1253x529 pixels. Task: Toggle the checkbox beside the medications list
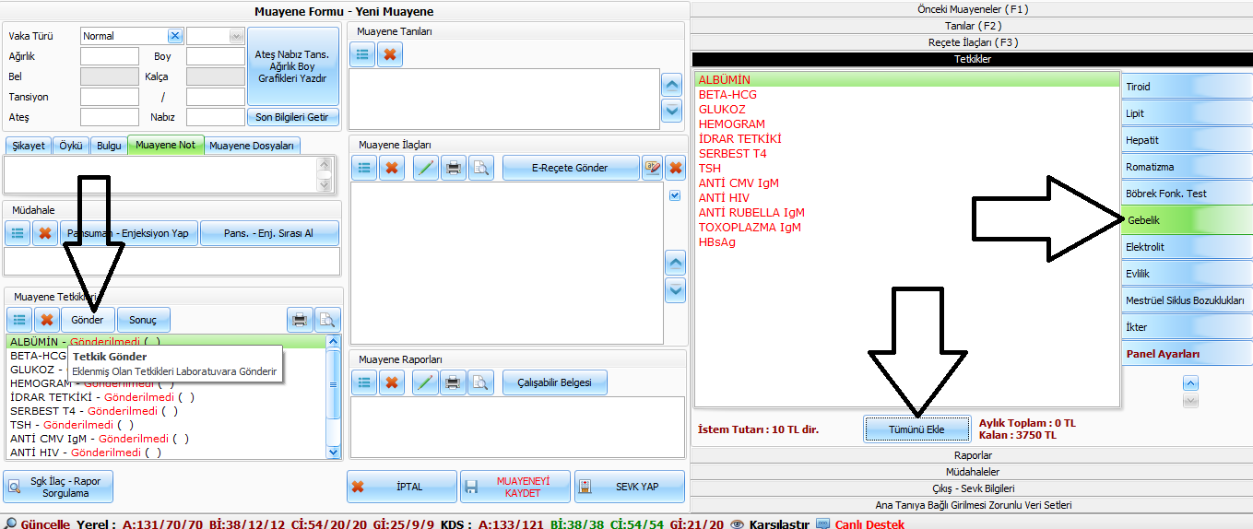(x=675, y=195)
